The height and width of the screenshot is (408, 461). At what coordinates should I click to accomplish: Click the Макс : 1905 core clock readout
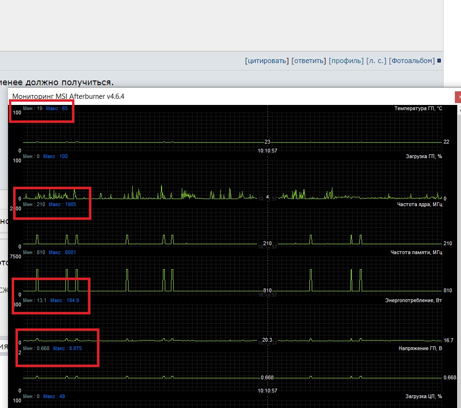pos(62,204)
